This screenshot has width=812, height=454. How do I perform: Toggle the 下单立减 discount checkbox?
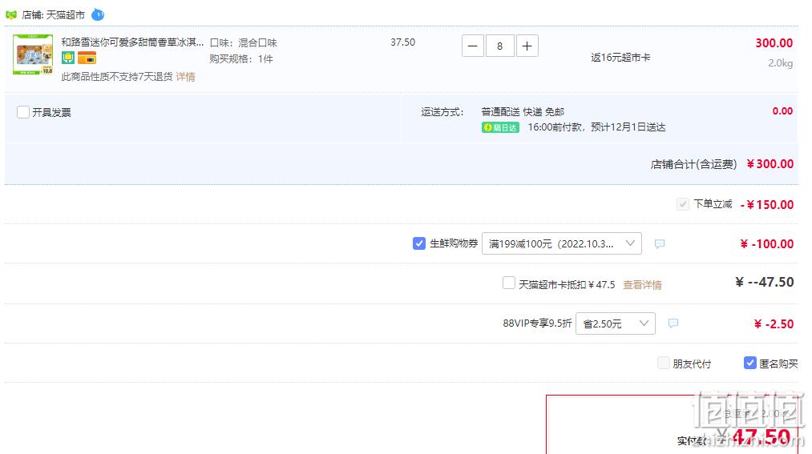pyautogui.click(x=682, y=204)
